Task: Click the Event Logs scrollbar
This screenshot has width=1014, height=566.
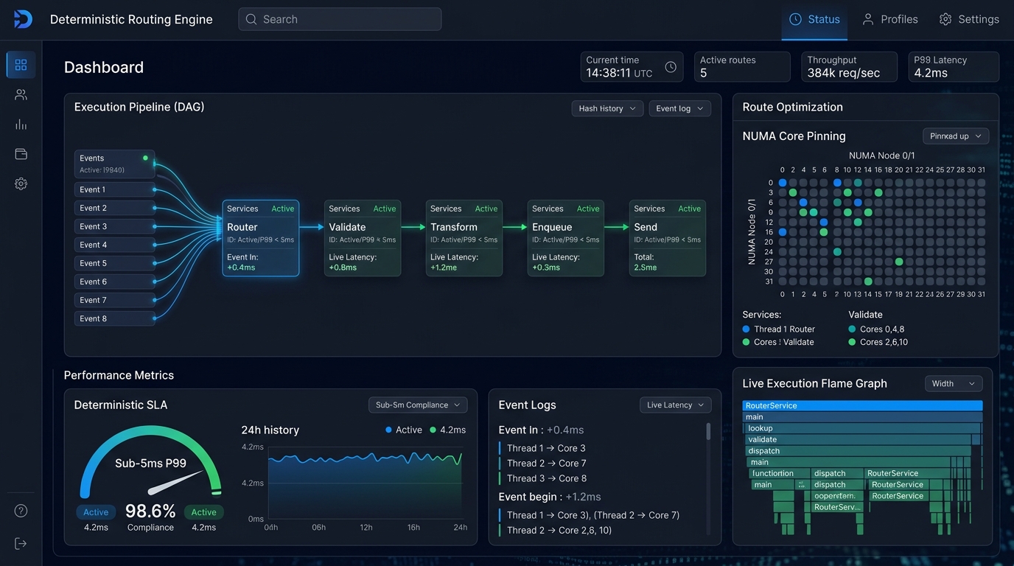Action: [709, 432]
